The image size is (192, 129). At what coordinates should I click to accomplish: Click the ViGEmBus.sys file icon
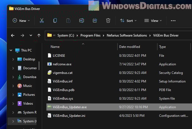pos(50,98)
